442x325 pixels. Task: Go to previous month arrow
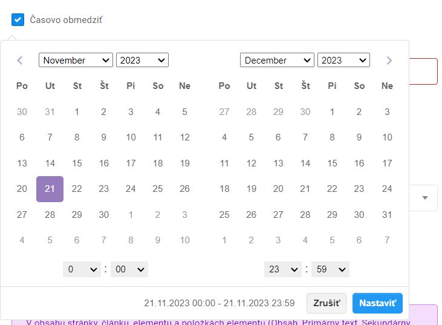pos(20,60)
